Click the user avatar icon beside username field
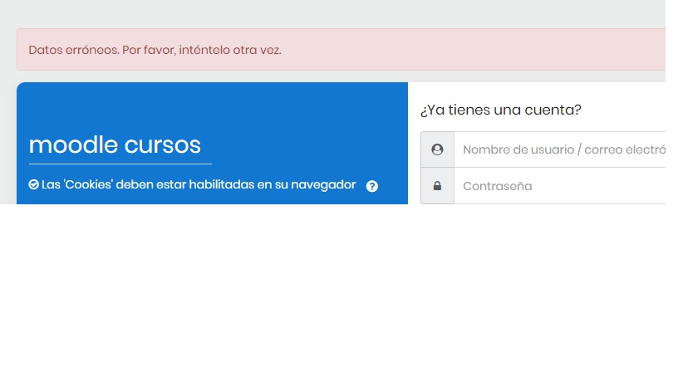Viewport: 678px width, 382px height. click(437, 149)
